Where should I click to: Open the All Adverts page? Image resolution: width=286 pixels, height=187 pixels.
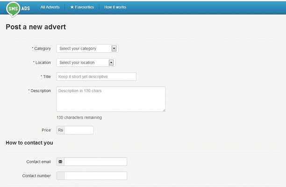50,7
